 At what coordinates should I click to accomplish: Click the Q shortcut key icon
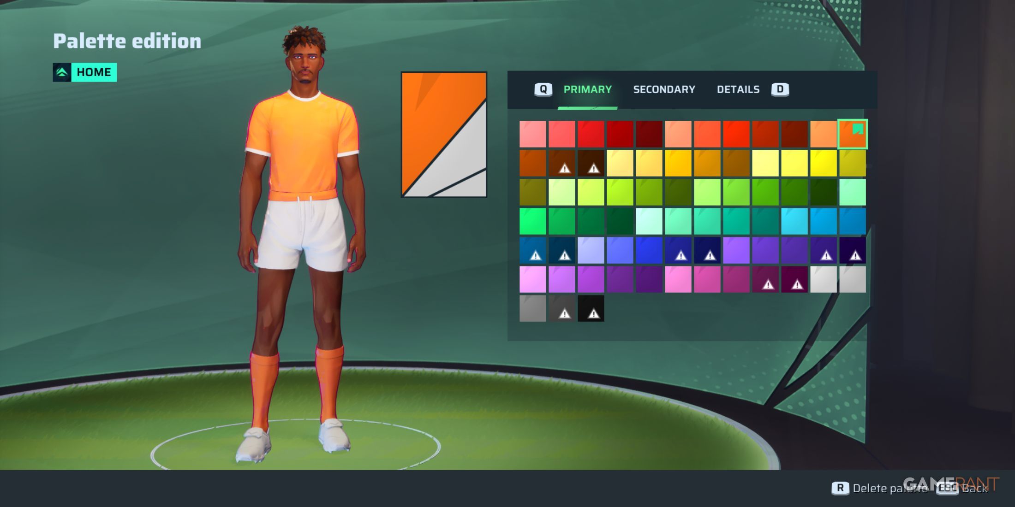pos(544,89)
